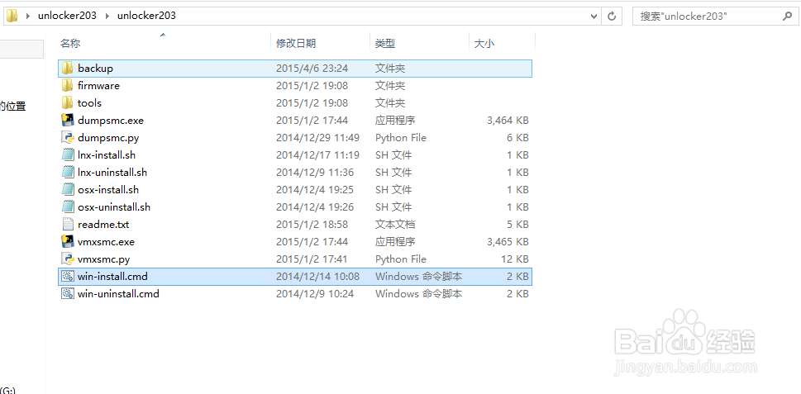The height and width of the screenshot is (394, 801).
Task: Click the readme.txt document icon
Action: point(68,224)
